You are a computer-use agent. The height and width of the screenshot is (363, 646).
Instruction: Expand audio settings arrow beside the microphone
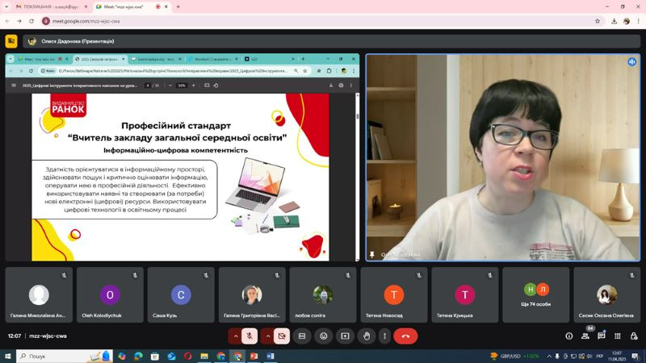235,336
